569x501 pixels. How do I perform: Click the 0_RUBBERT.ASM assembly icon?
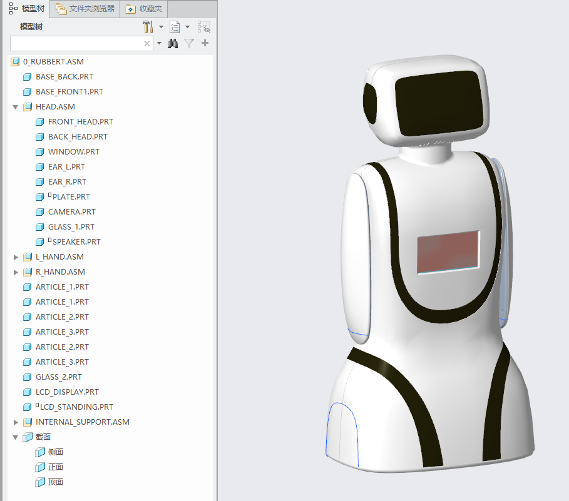click(x=15, y=62)
